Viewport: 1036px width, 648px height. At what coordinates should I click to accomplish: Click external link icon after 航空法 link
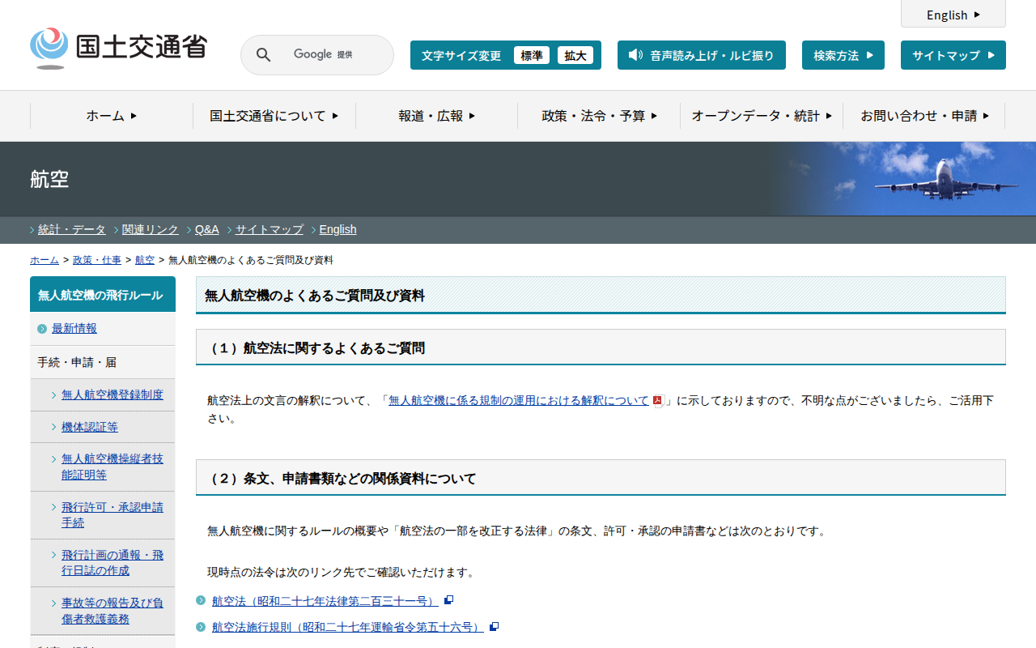click(448, 600)
